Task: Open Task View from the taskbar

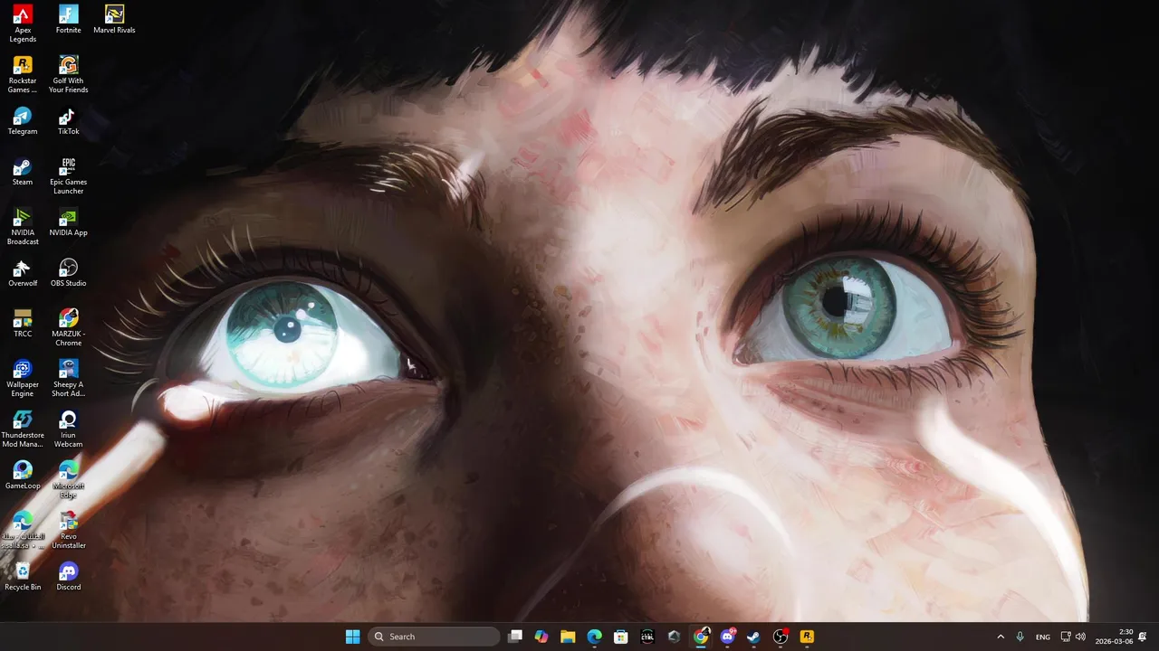Action: pos(515,637)
